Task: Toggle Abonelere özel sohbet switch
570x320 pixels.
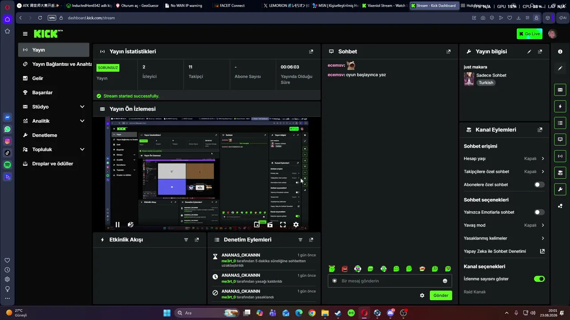Action: pos(539,184)
